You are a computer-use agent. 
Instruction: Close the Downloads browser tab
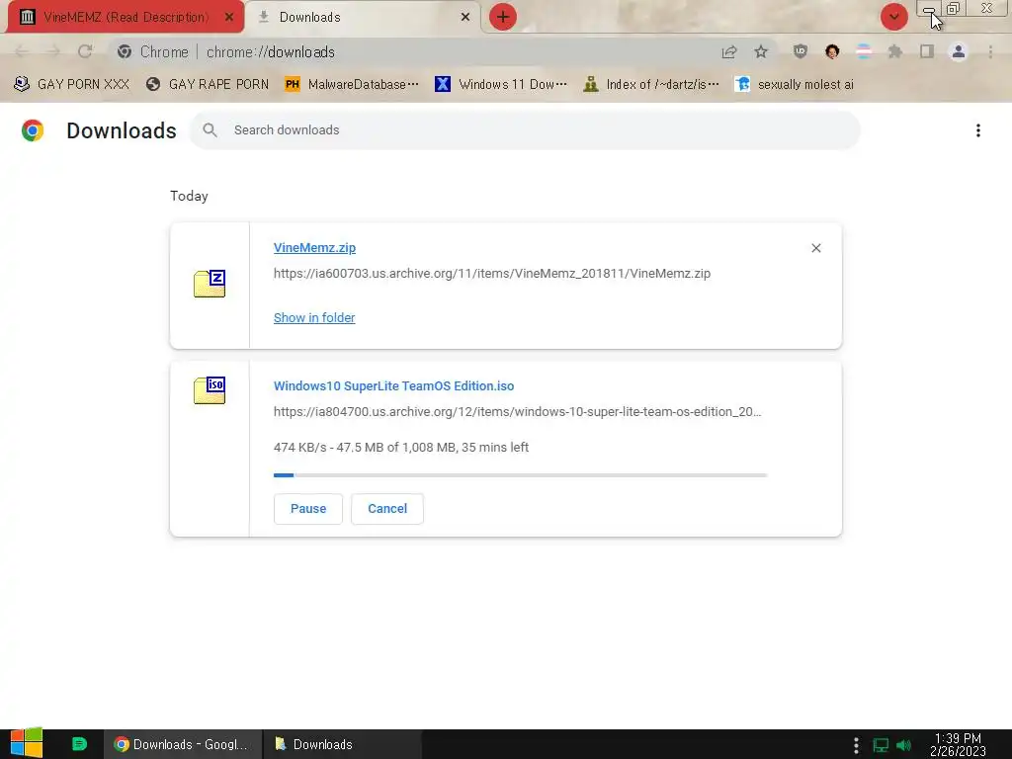[465, 18]
